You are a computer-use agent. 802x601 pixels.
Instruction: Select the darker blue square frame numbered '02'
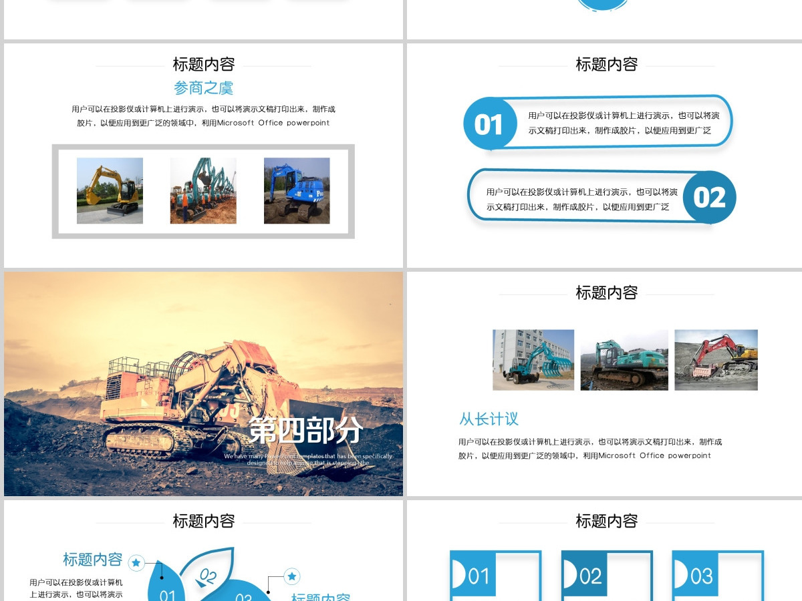(x=607, y=576)
